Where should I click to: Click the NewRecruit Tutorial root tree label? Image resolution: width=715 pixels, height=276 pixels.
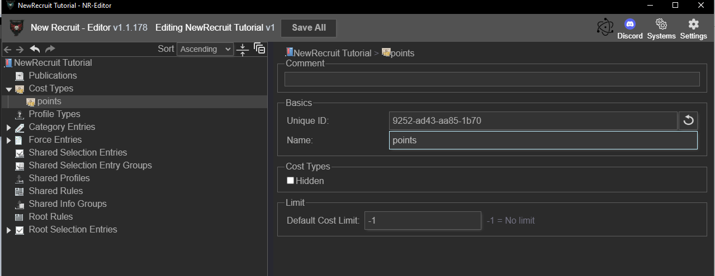53,62
